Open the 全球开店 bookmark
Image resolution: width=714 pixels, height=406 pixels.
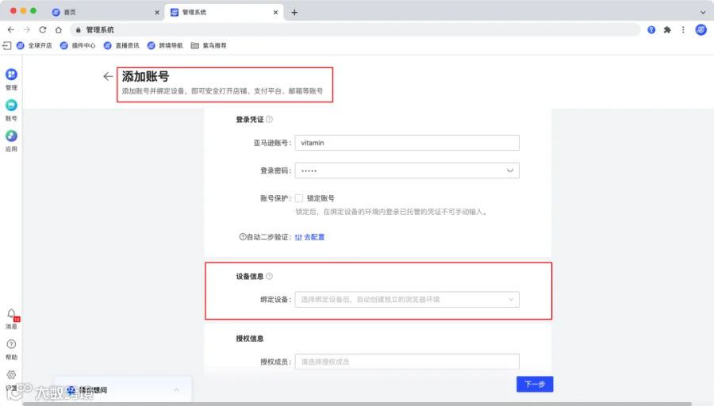point(34,45)
